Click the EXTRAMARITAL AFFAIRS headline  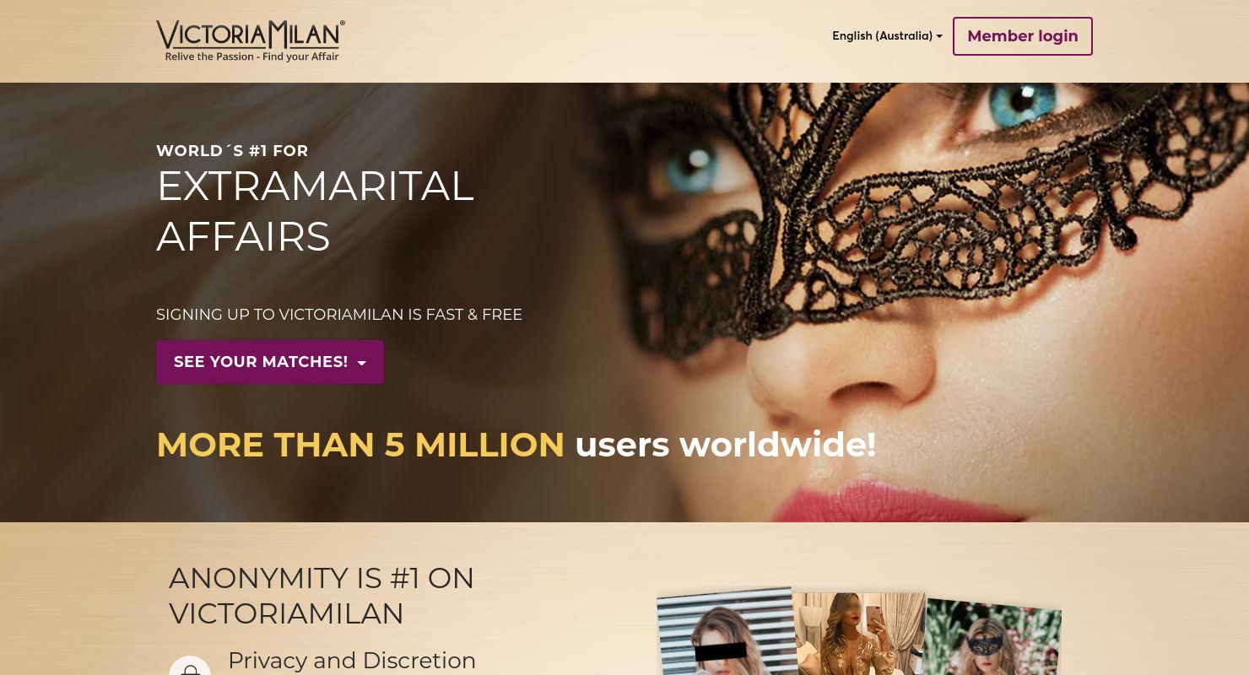(x=315, y=211)
